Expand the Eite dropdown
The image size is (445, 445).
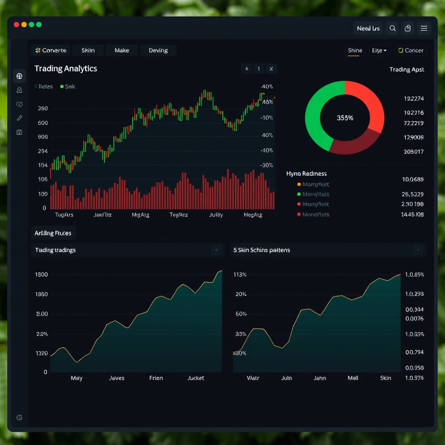coord(379,50)
